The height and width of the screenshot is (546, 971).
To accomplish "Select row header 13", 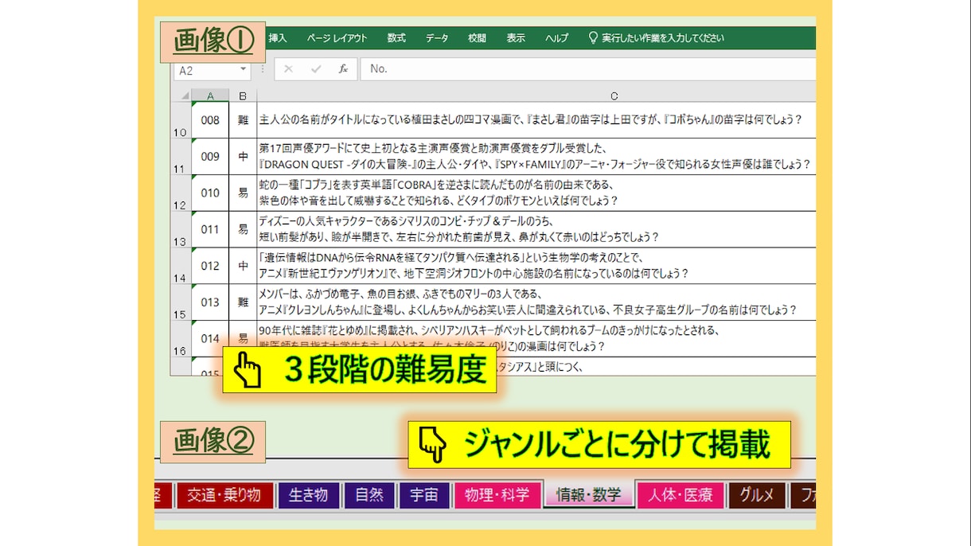I will click(x=181, y=229).
